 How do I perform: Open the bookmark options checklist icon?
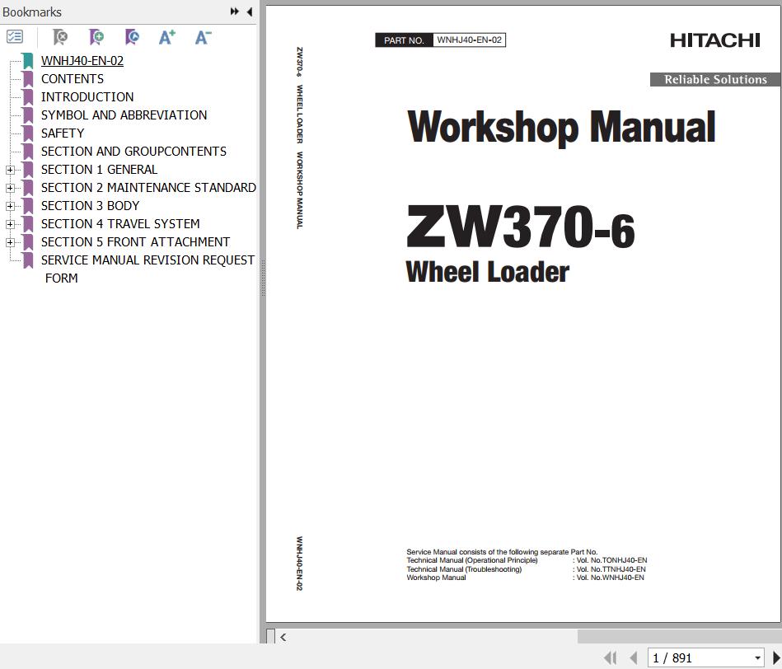[15, 37]
